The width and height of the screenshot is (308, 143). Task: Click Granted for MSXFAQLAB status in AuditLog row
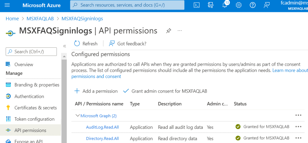click(266, 127)
